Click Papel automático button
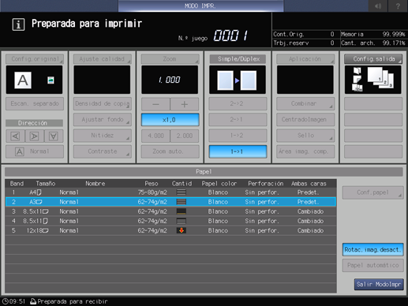The height and width of the screenshot is (306, 408). pos(372,266)
